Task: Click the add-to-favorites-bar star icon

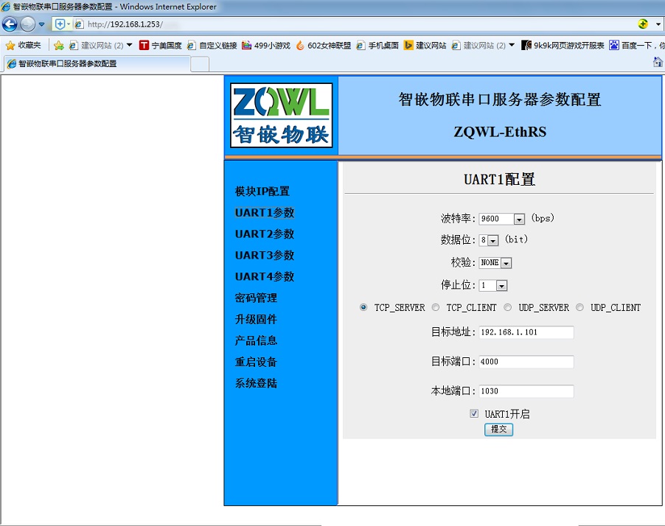Action: (59, 45)
